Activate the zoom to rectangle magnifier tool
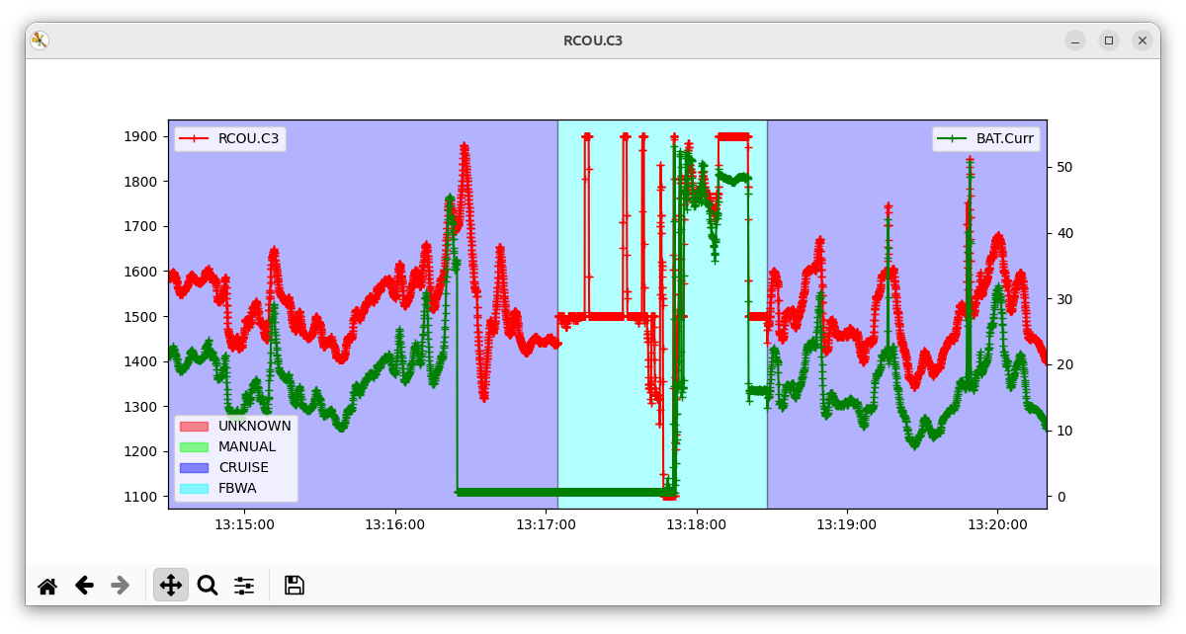The width and height of the screenshot is (1186, 634). click(x=208, y=586)
